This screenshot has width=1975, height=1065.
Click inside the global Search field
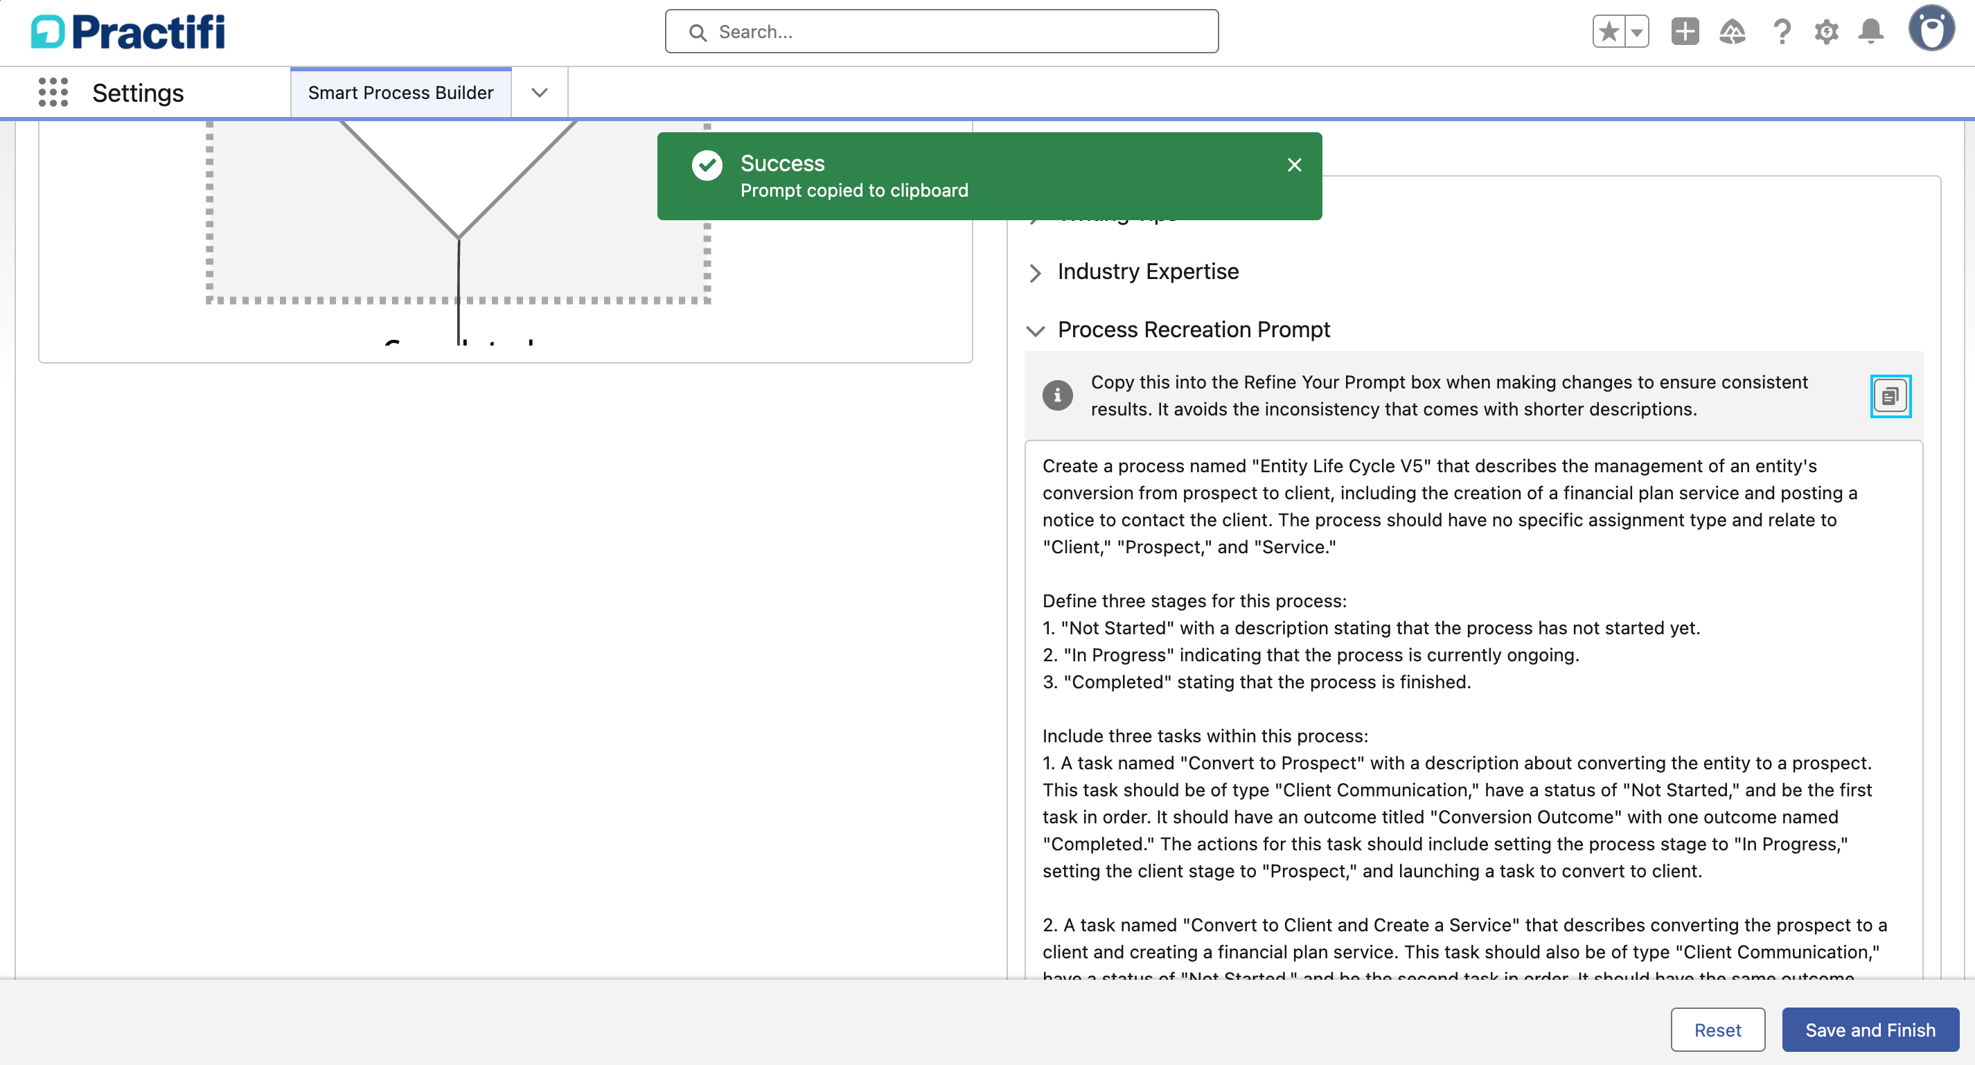pyautogui.click(x=941, y=32)
